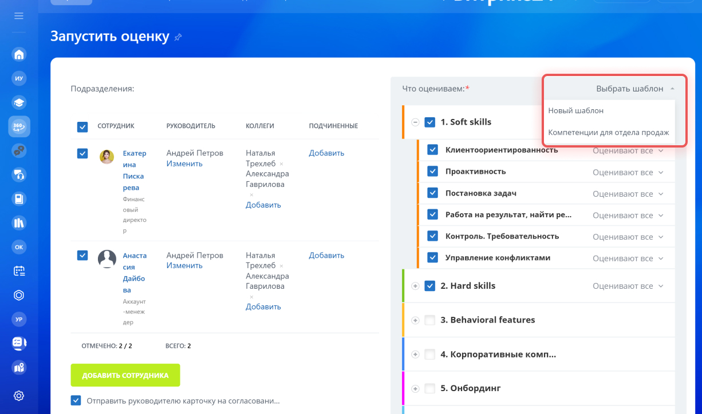
Task: Check the 5. Онбординг checkbox
Action: (430, 388)
